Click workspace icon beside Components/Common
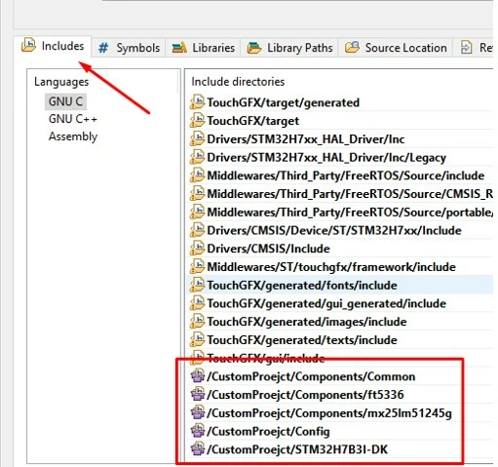 198,375
